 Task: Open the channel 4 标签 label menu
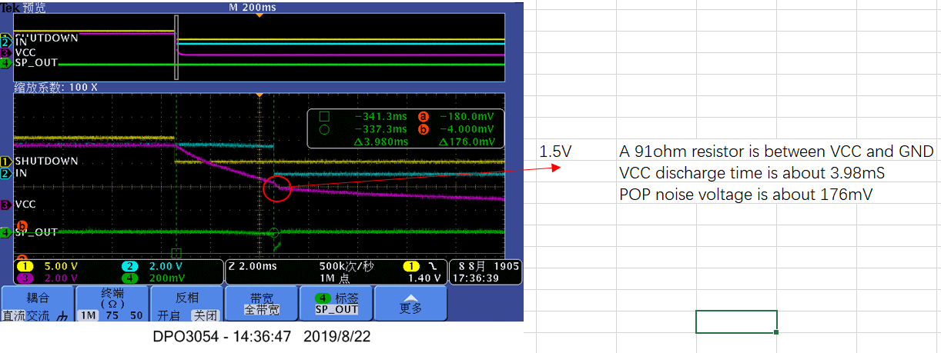click(x=335, y=303)
